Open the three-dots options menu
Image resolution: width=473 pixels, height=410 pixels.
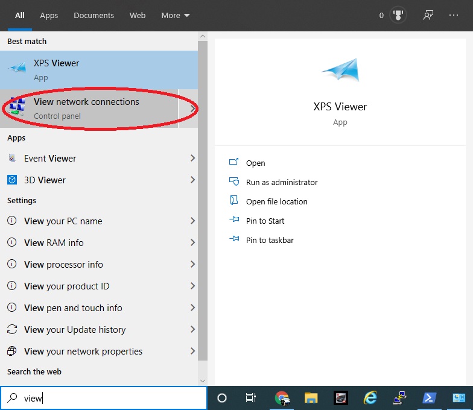click(x=454, y=15)
